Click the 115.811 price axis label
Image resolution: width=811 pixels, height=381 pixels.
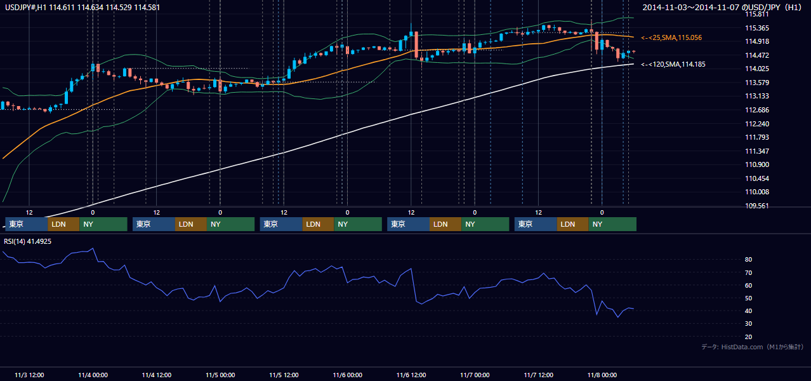coord(756,14)
